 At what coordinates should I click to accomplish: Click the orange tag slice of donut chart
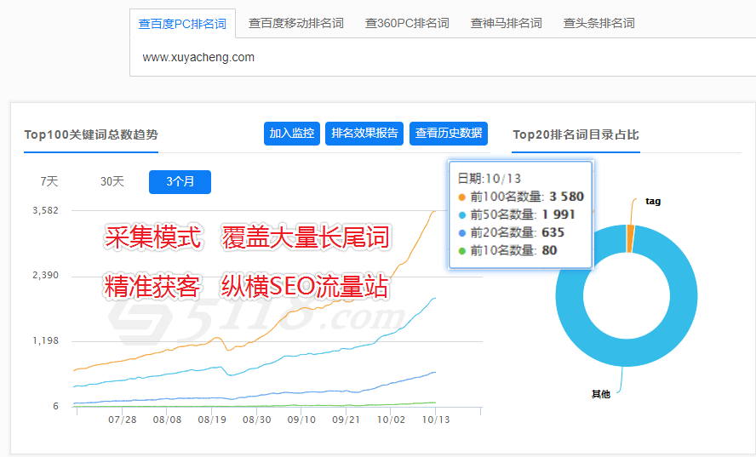[x=630, y=238]
